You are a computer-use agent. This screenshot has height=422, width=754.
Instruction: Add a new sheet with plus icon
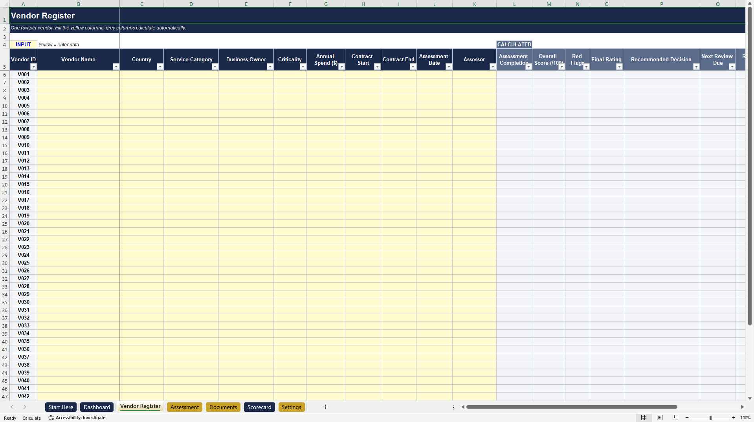click(325, 407)
